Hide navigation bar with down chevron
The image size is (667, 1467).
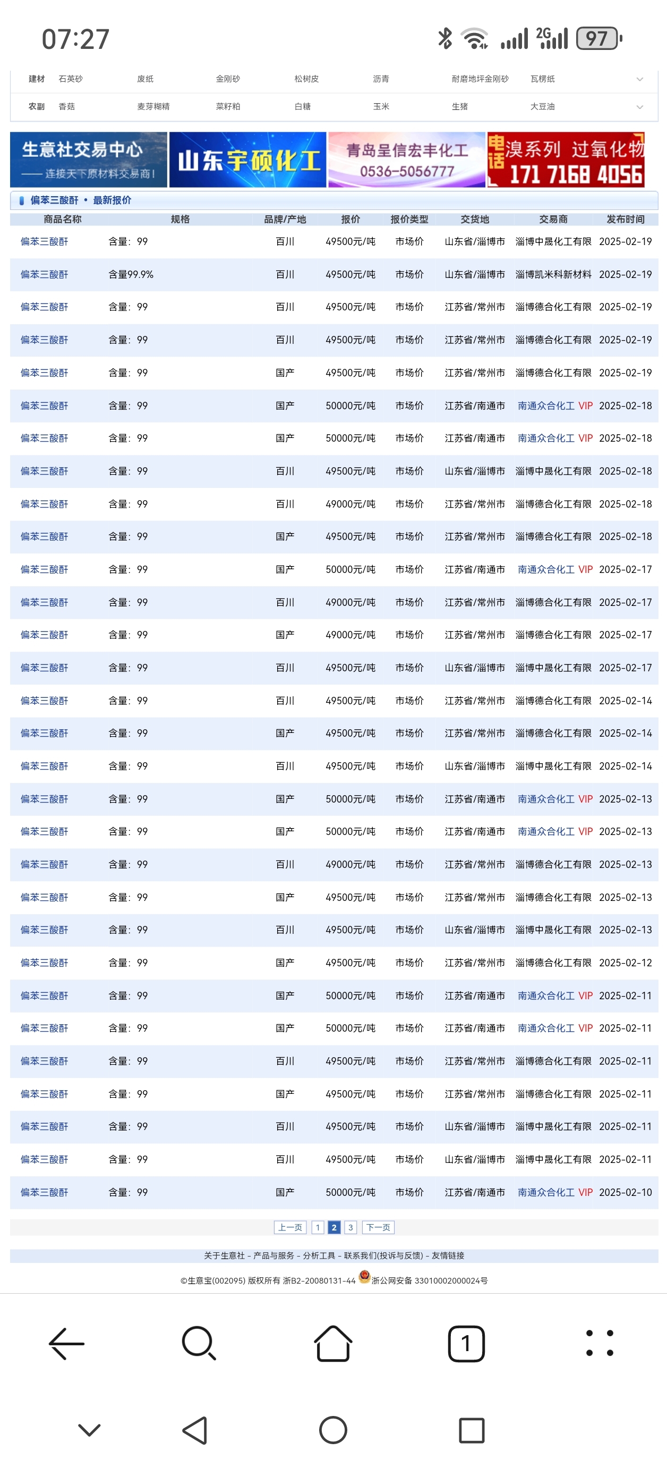pyautogui.click(x=89, y=1430)
